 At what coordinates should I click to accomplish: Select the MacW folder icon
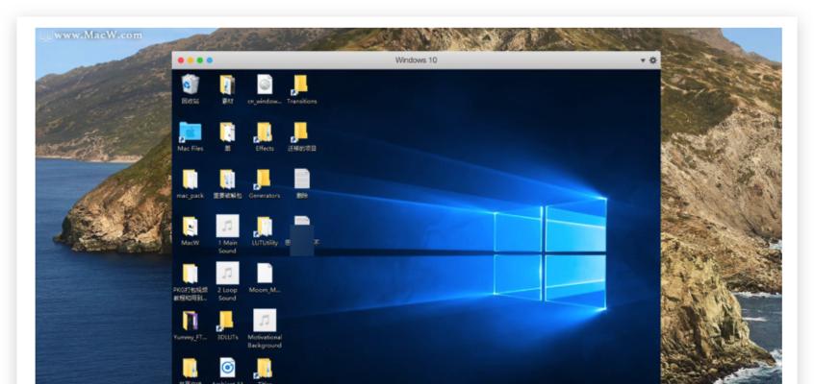(190, 230)
